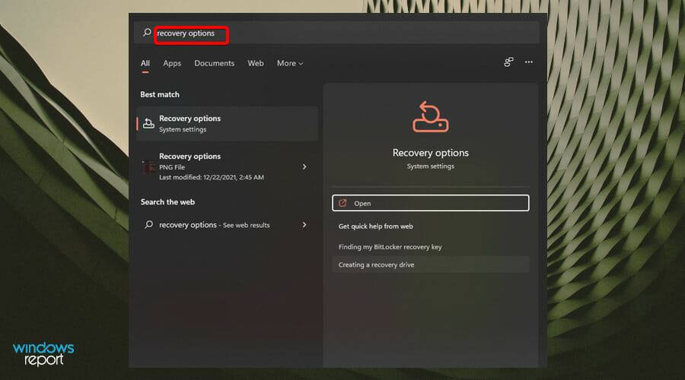Switch to the Web tab
685x380 pixels.
[256, 63]
